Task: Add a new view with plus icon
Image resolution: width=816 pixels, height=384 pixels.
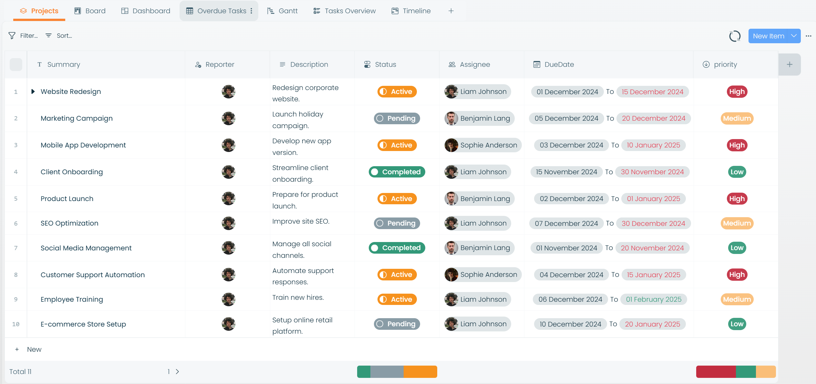Action: 451,11
